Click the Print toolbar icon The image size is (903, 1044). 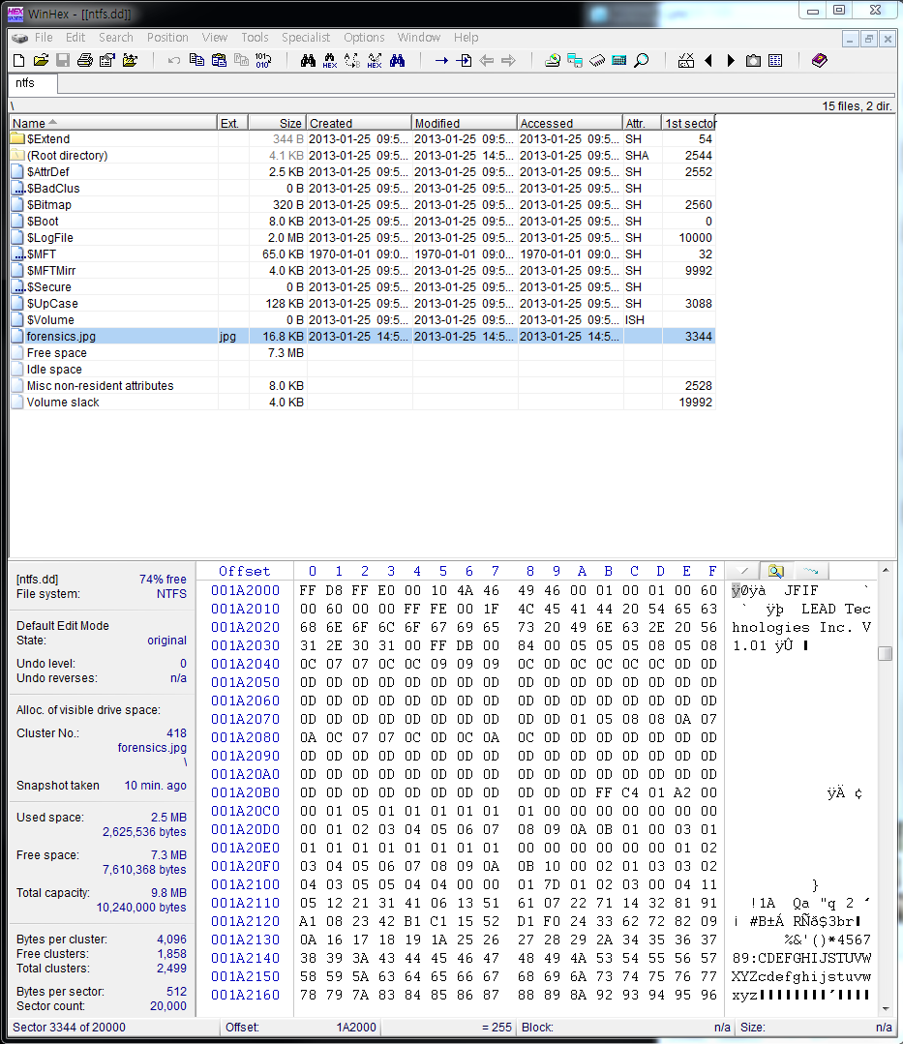(x=85, y=60)
